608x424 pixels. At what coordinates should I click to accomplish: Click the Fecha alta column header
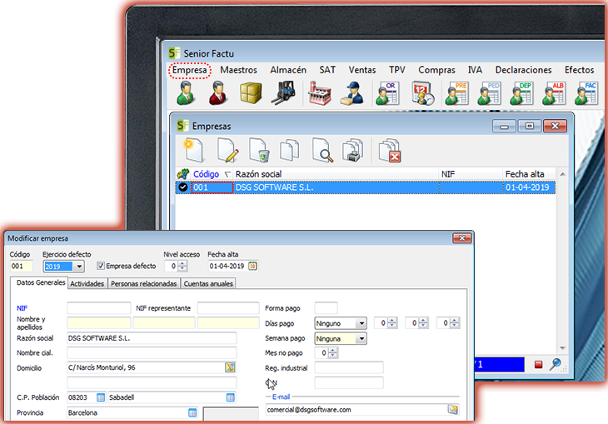(525, 174)
